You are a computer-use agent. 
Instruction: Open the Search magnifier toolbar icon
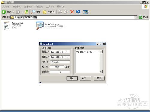(x=33, y=12)
